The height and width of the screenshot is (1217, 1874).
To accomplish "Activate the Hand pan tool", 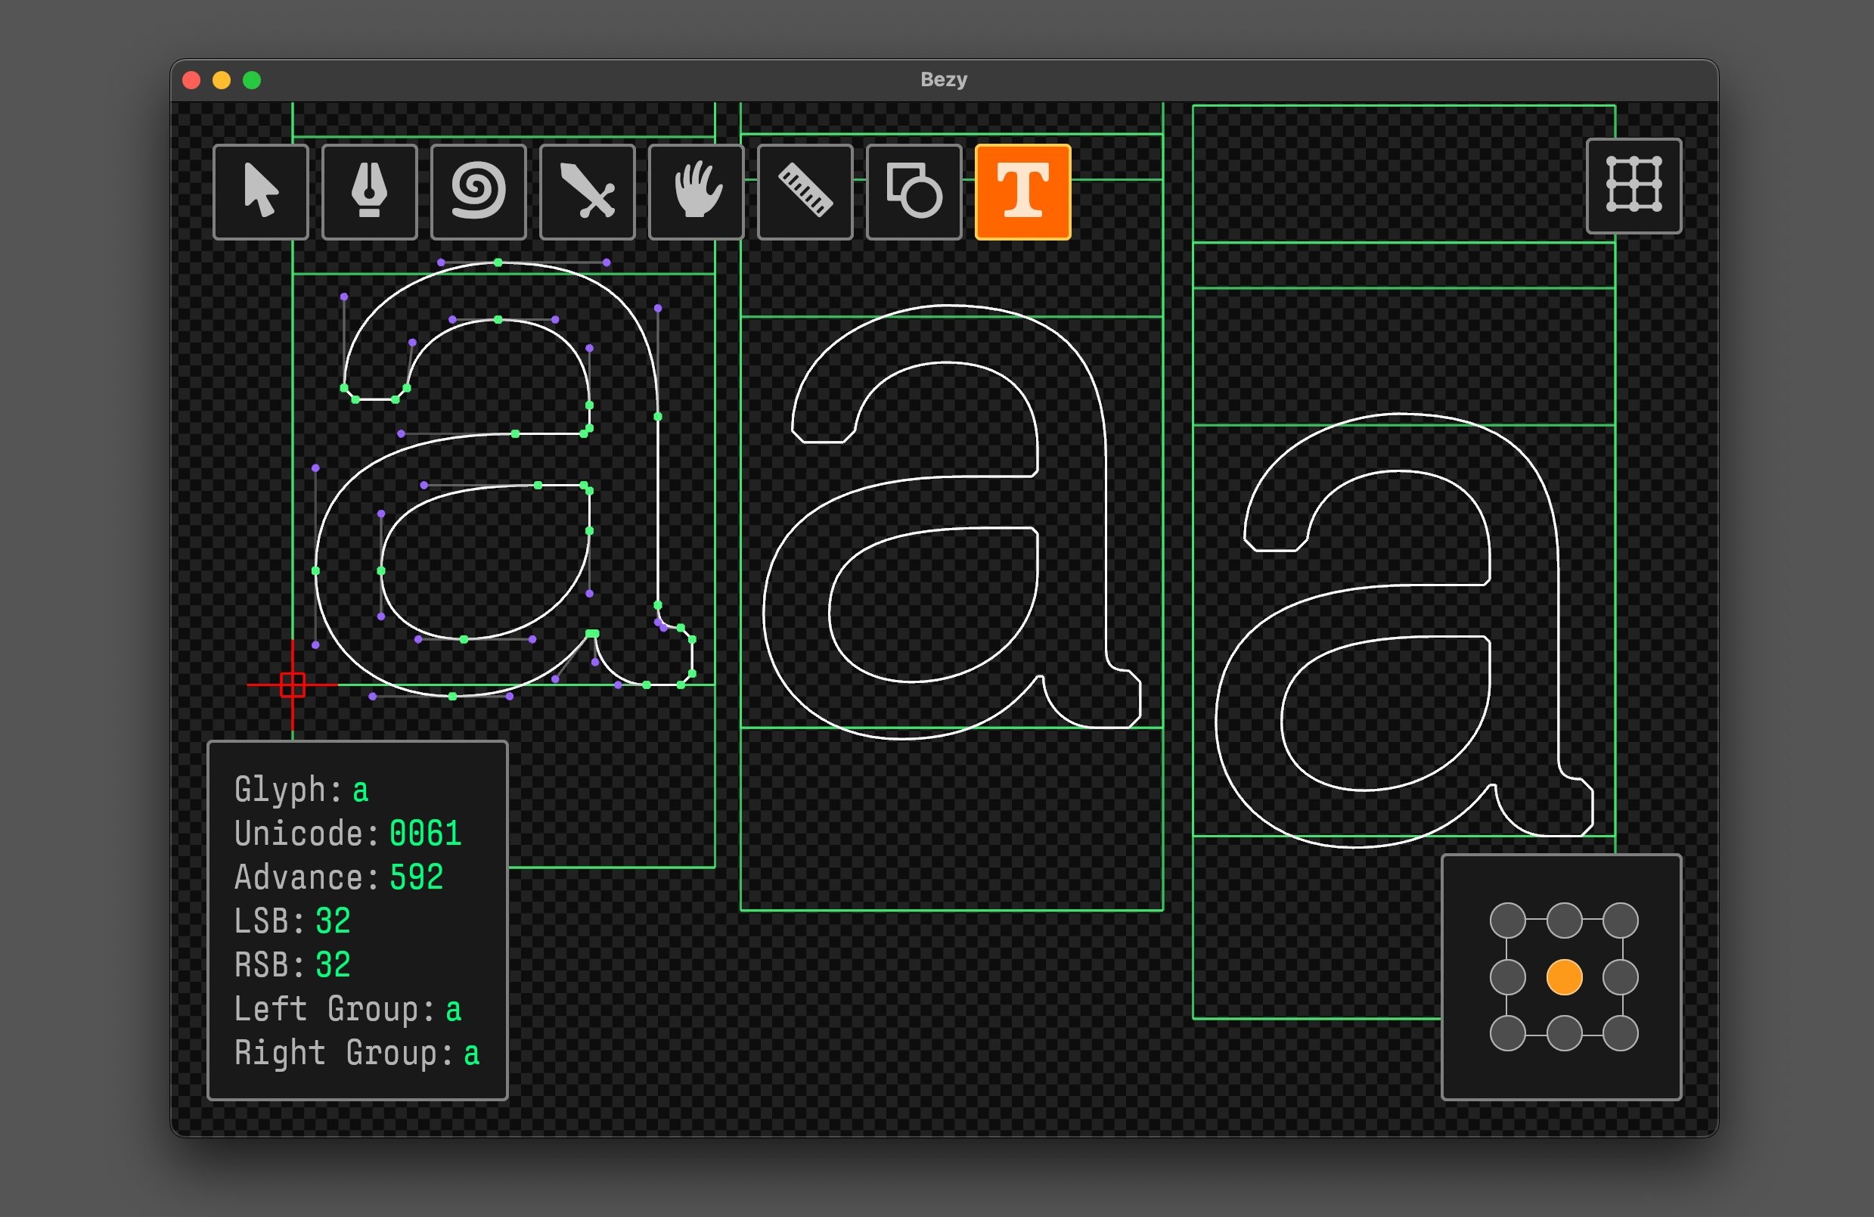I will click(696, 191).
